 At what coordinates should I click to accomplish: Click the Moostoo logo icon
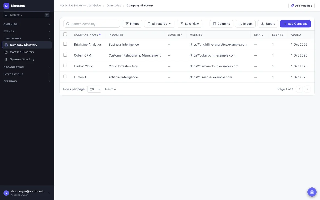[x=6, y=6]
